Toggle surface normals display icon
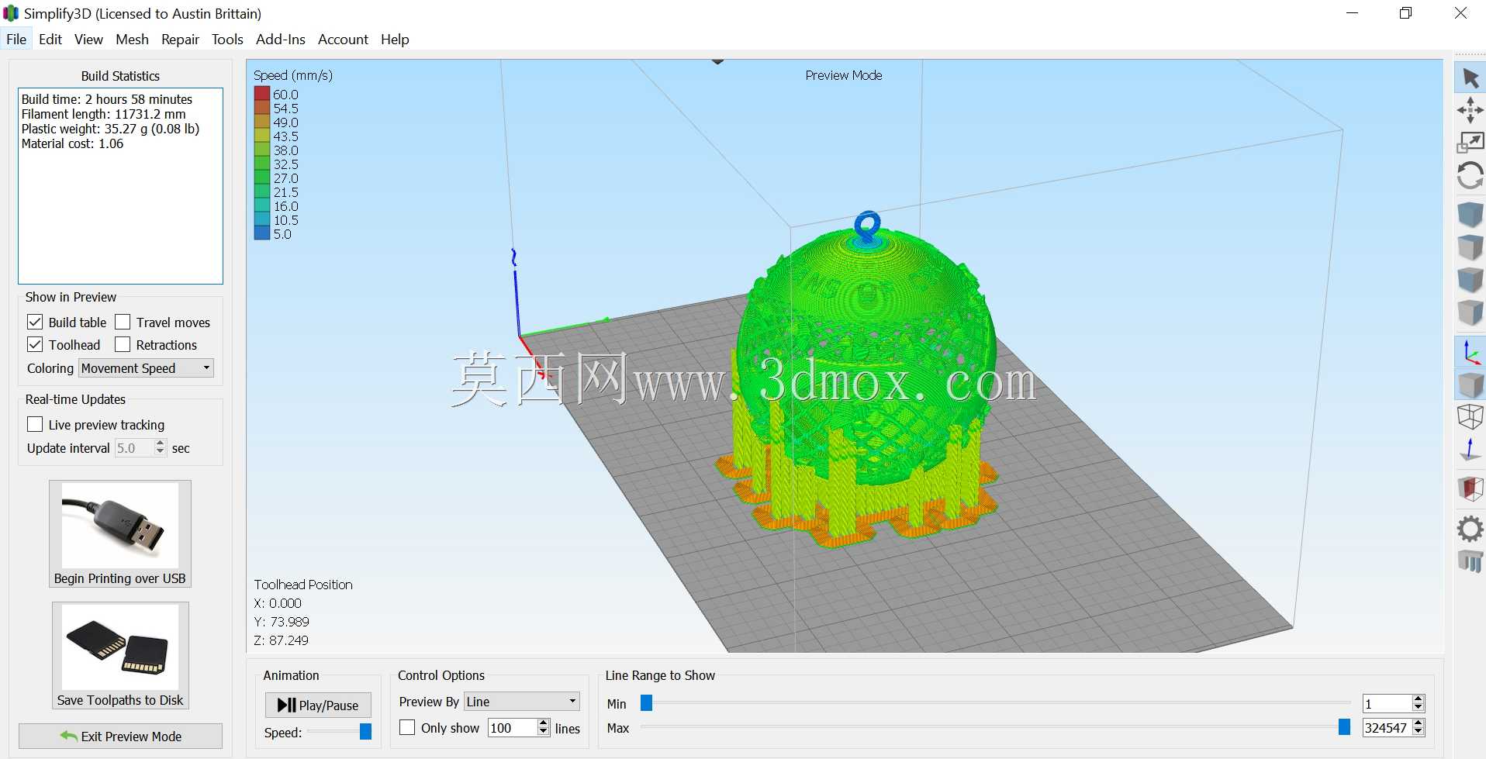This screenshot has height=759, width=1486. tap(1470, 449)
